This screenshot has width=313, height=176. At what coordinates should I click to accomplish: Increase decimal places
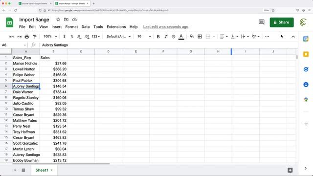(87, 37)
